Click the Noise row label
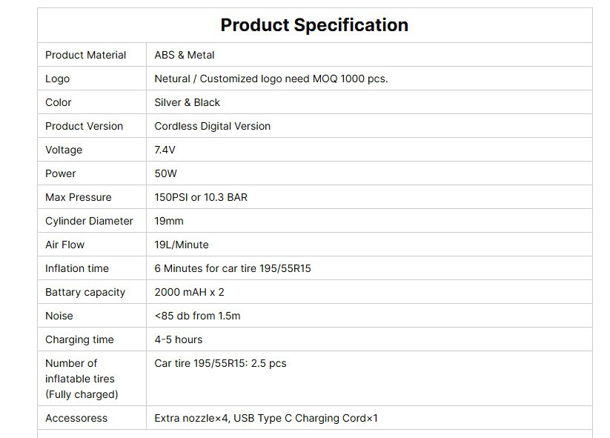 59,316
